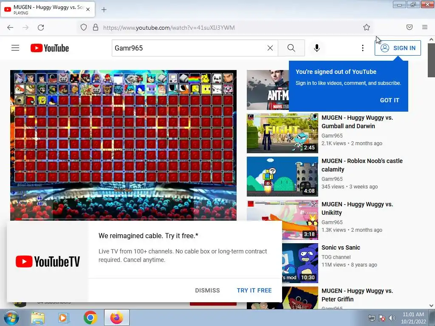435x326 pixels.
Task: Open Roblox Noob's castle calamity thumbnail
Action: pos(282,176)
